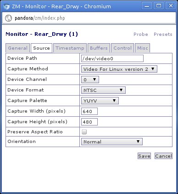
Task: Open the Misc tab
Action: 143,48
